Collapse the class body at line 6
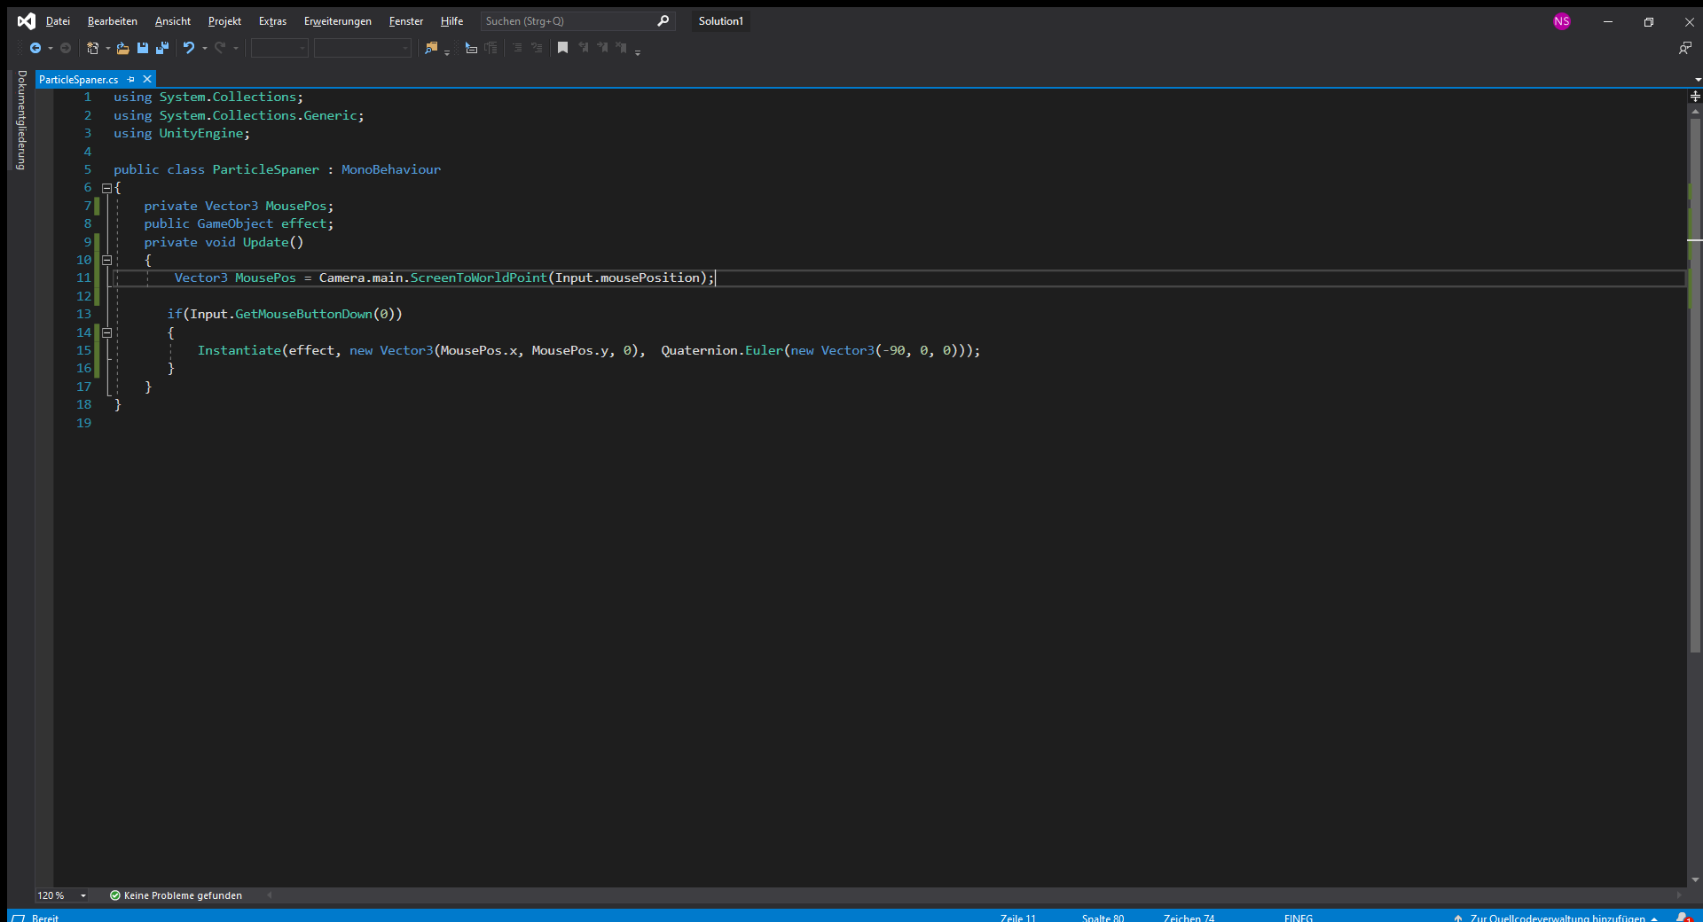Screen dimensions: 1703x922 tap(106, 188)
